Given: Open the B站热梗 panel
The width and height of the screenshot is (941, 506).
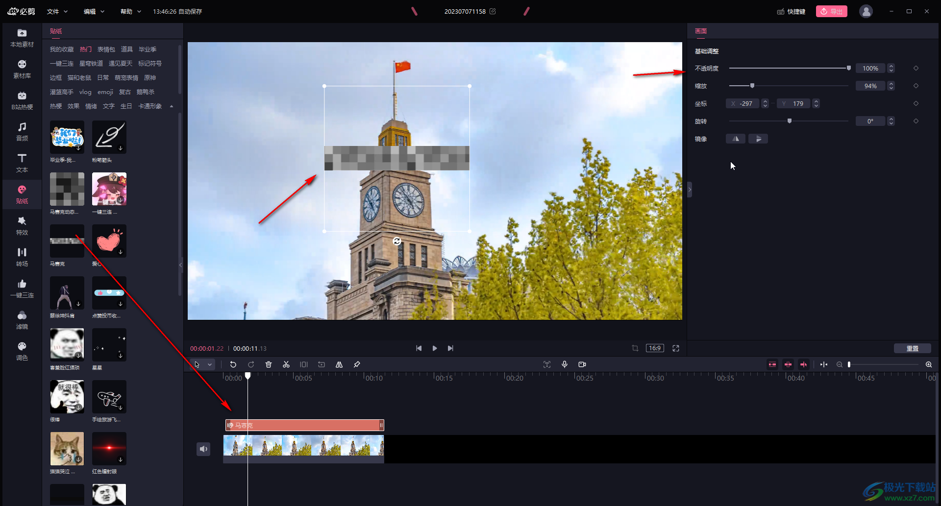Looking at the screenshot, I should [x=22, y=101].
